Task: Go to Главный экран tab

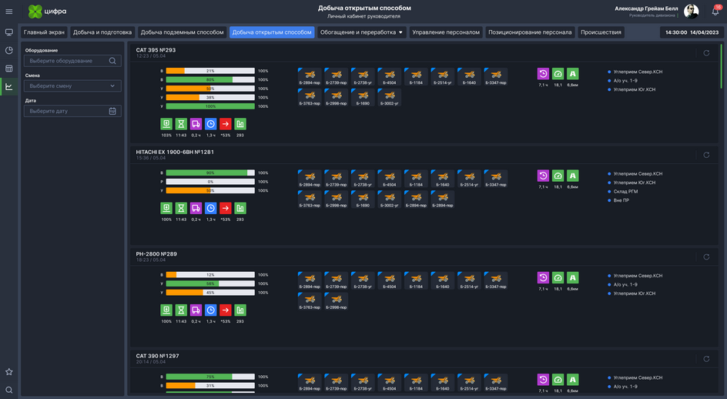Action: 44,32
